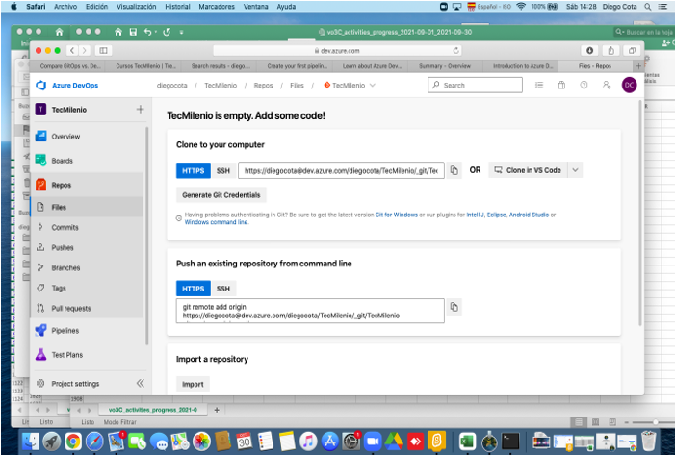Click the DC user avatar

pyautogui.click(x=630, y=86)
